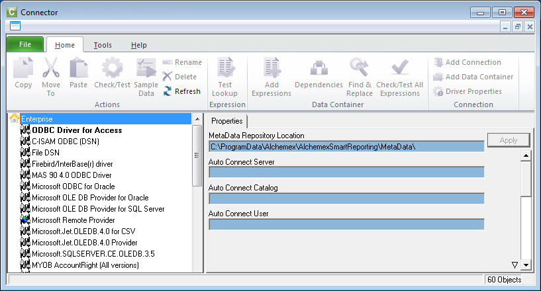The image size is (541, 291).
Task: Click the triangle expander at properties bottom
Action: (x=515, y=265)
